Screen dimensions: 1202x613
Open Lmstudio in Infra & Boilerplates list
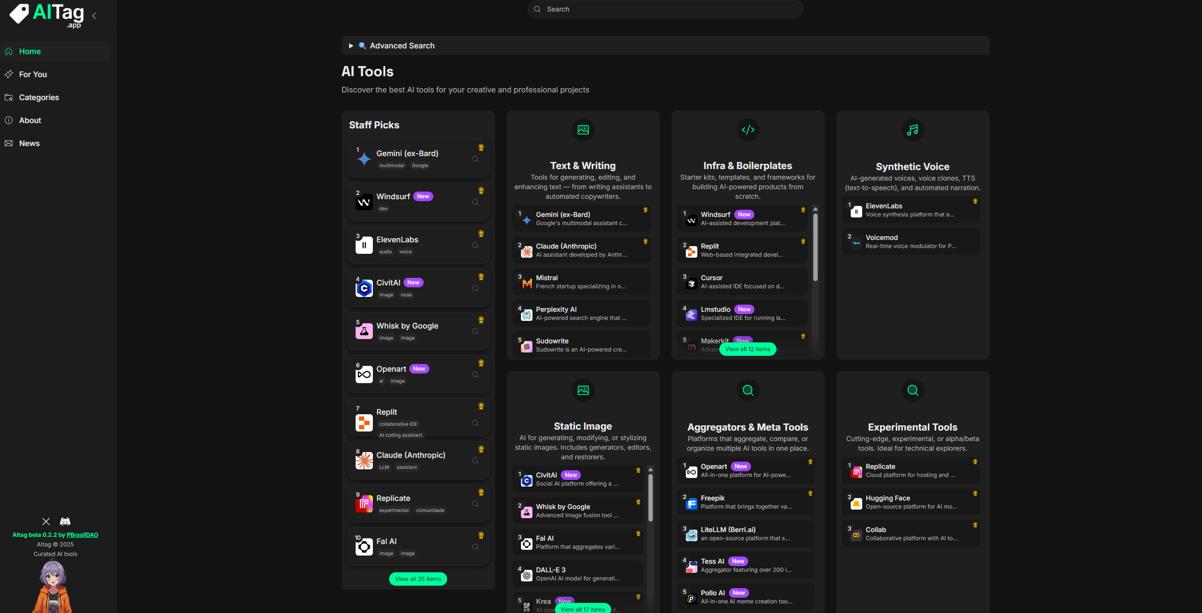(742, 314)
